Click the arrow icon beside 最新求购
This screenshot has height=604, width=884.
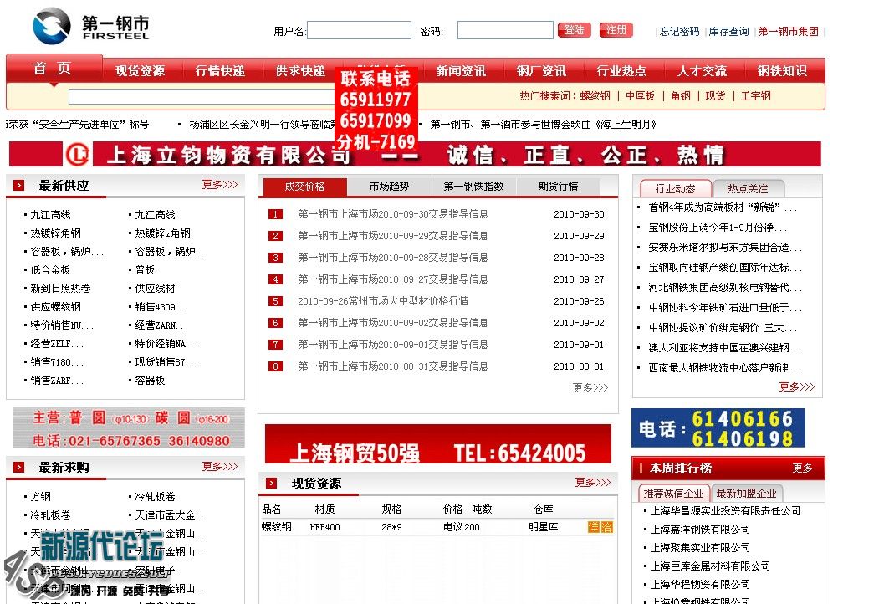pyautogui.click(x=19, y=467)
